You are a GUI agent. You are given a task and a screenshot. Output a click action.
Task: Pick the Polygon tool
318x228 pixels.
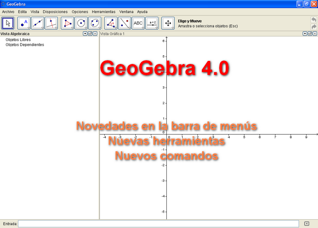68,23
